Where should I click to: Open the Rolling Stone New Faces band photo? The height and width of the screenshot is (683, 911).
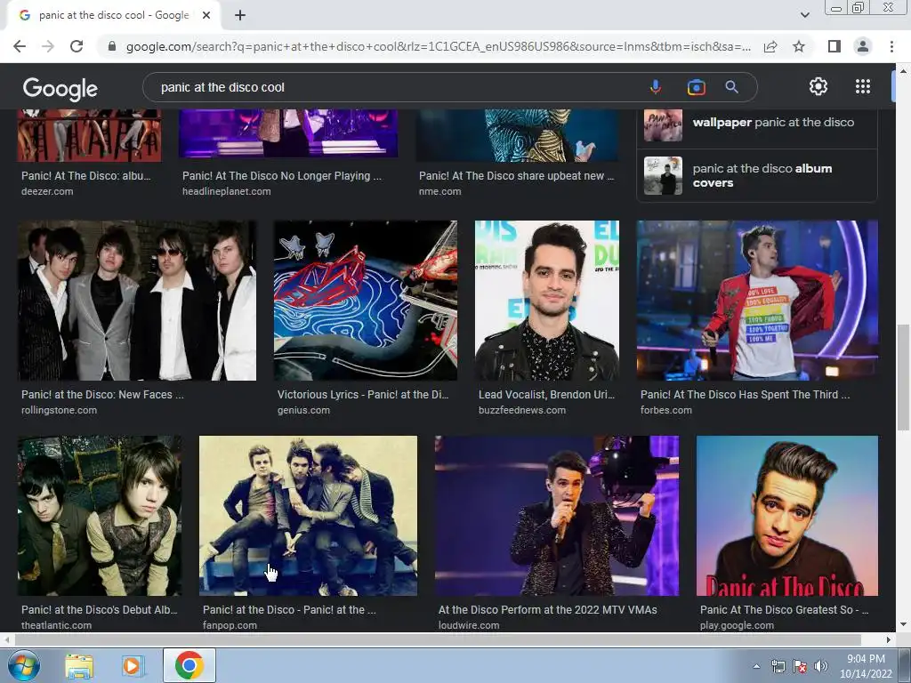(136, 301)
